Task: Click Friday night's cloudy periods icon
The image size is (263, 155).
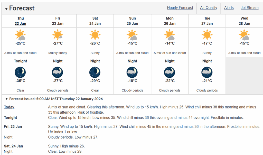Action: (58, 72)
